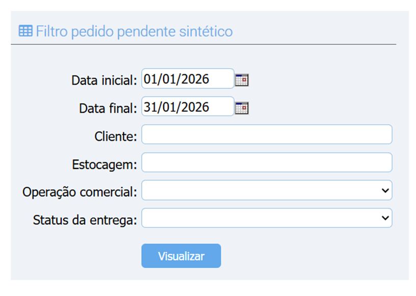The image size is (416, 296).
Task: Select the date 01/01/2026 in Data inicial
Action: point(188,79)
